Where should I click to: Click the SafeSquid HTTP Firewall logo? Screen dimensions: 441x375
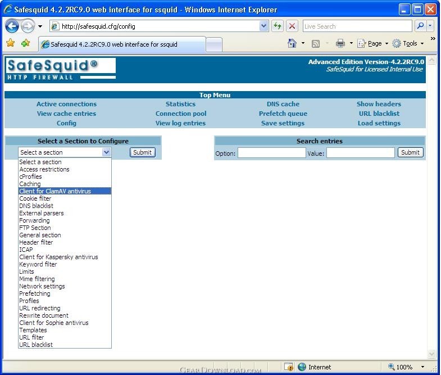(61, 69)
